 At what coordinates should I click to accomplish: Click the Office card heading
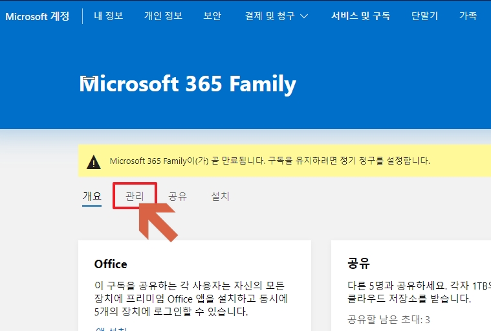click(111, 264)
